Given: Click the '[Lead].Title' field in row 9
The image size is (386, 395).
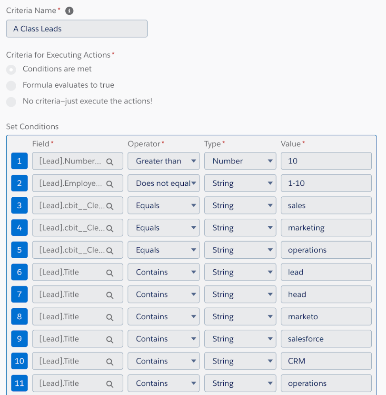Looking at the screenshot, I should 78,339.
